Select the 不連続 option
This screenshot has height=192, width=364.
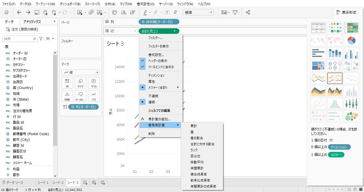154,97
